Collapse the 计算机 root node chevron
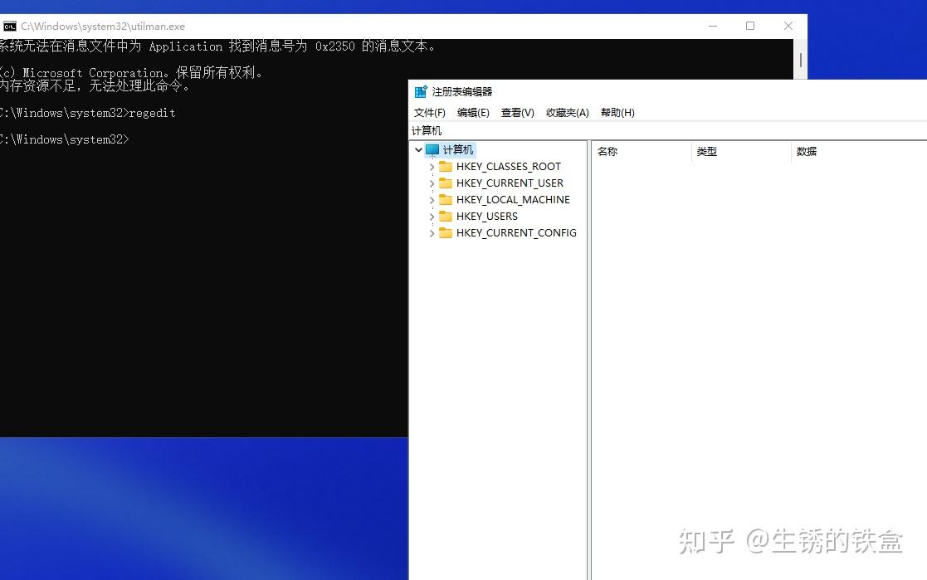The height and width of the screenshot is (580, 927). tap(418, 150)
